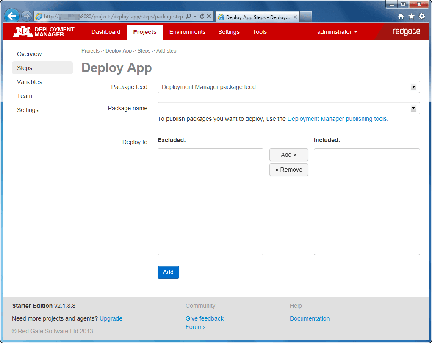Click the redgate logo

coord(406,32)
